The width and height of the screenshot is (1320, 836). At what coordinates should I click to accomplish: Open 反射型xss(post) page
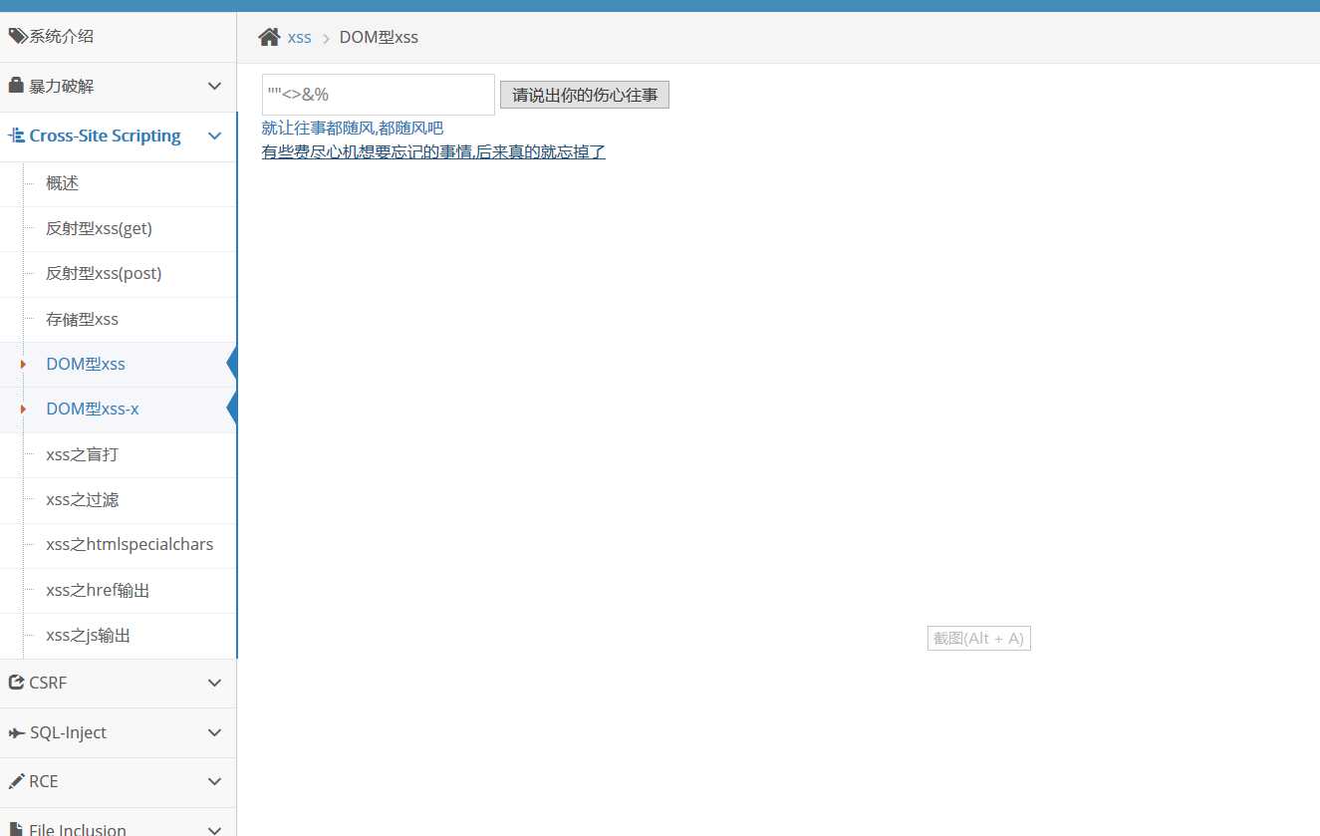[x=119, y=274]
